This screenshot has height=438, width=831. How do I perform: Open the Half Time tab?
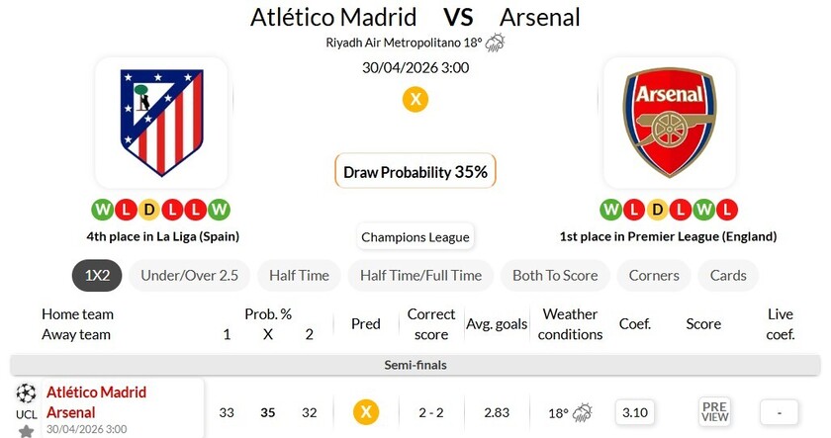(299, 276)
